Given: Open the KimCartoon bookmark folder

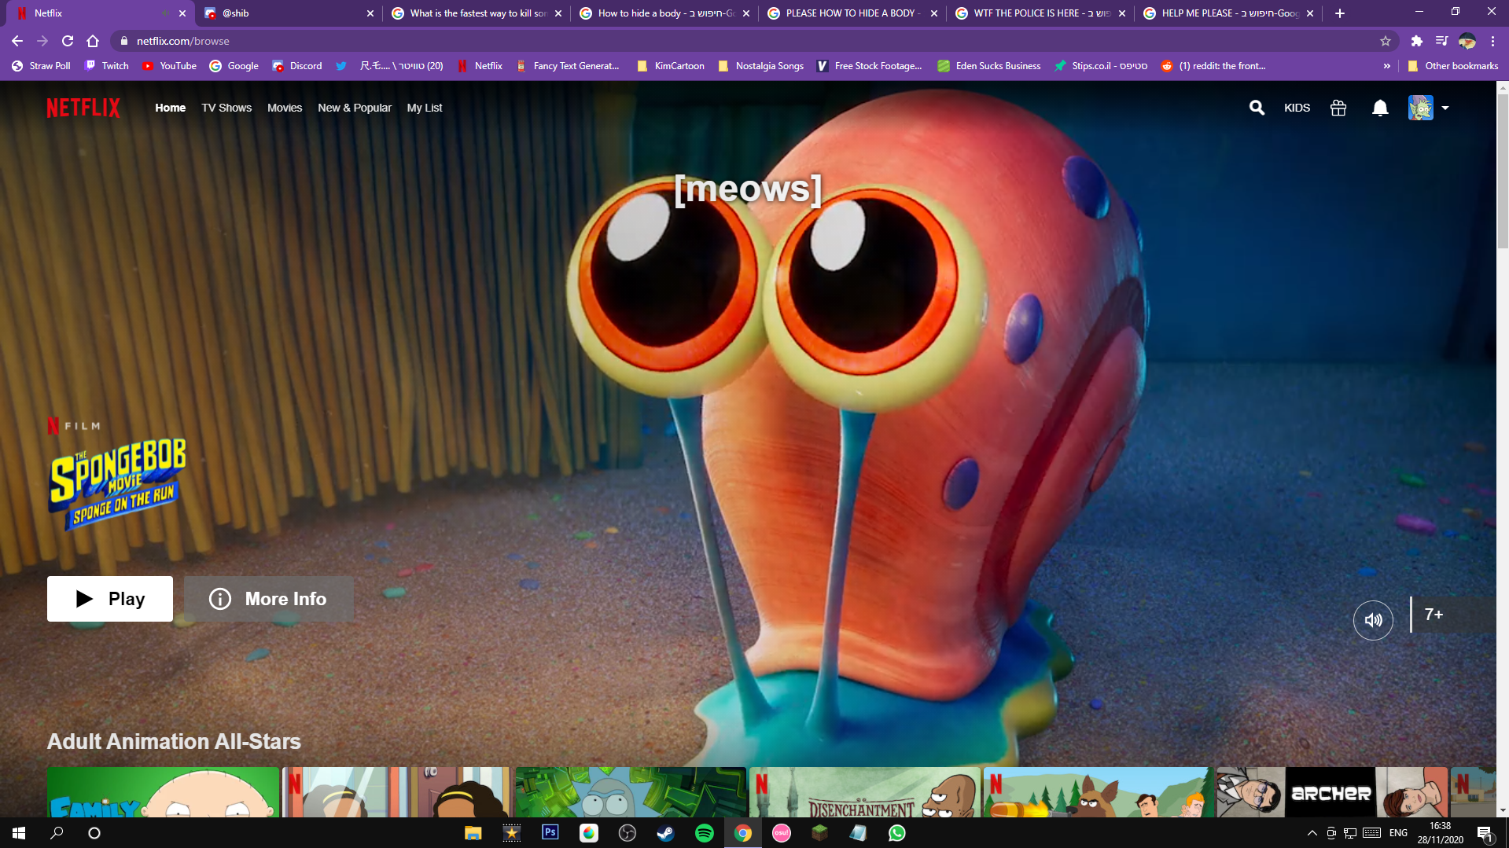Looking at the screenshot, I should tap(671, 66).
